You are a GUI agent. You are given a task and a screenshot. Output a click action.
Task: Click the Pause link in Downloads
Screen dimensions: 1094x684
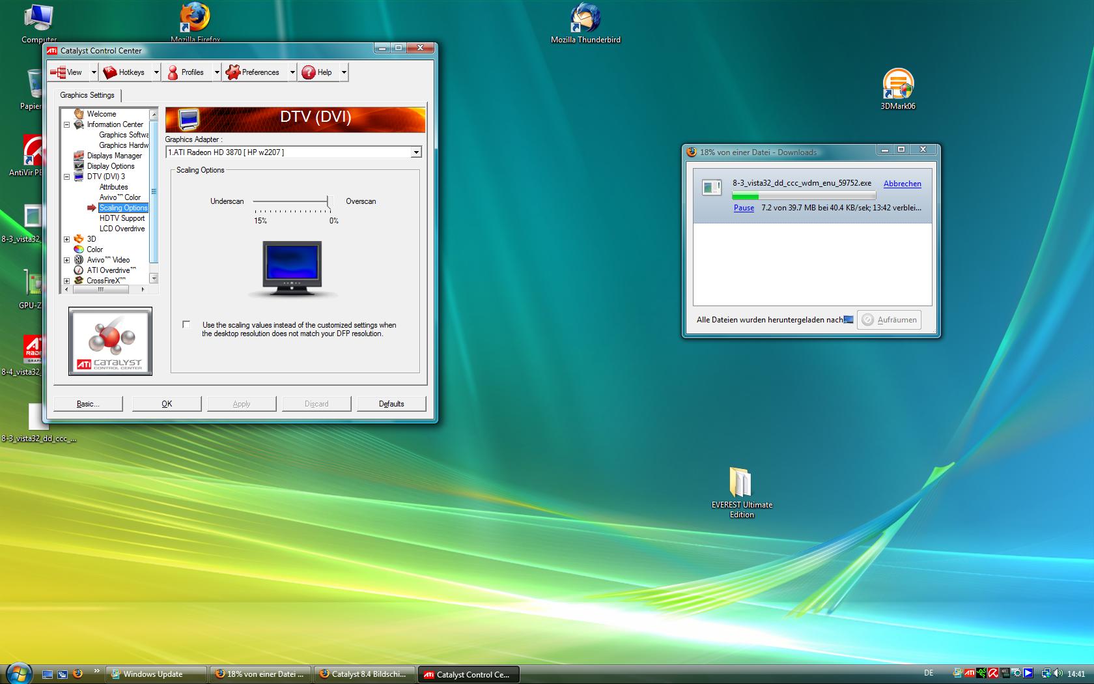744,208
